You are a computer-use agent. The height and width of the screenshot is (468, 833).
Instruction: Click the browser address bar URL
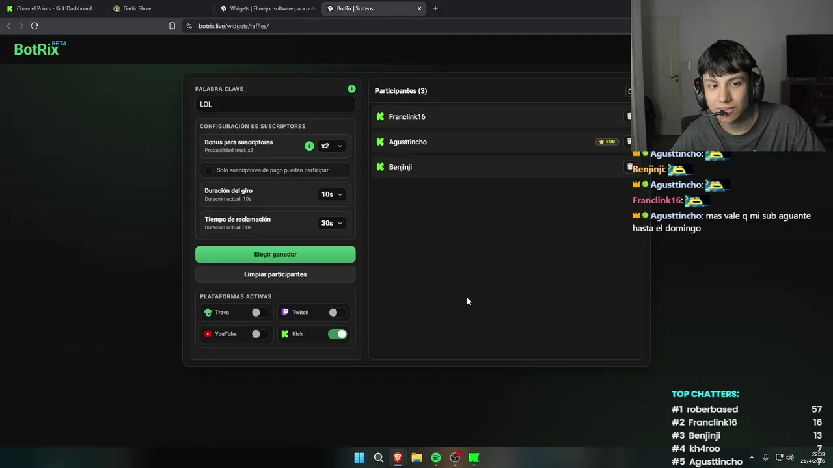tap(234, 26)
